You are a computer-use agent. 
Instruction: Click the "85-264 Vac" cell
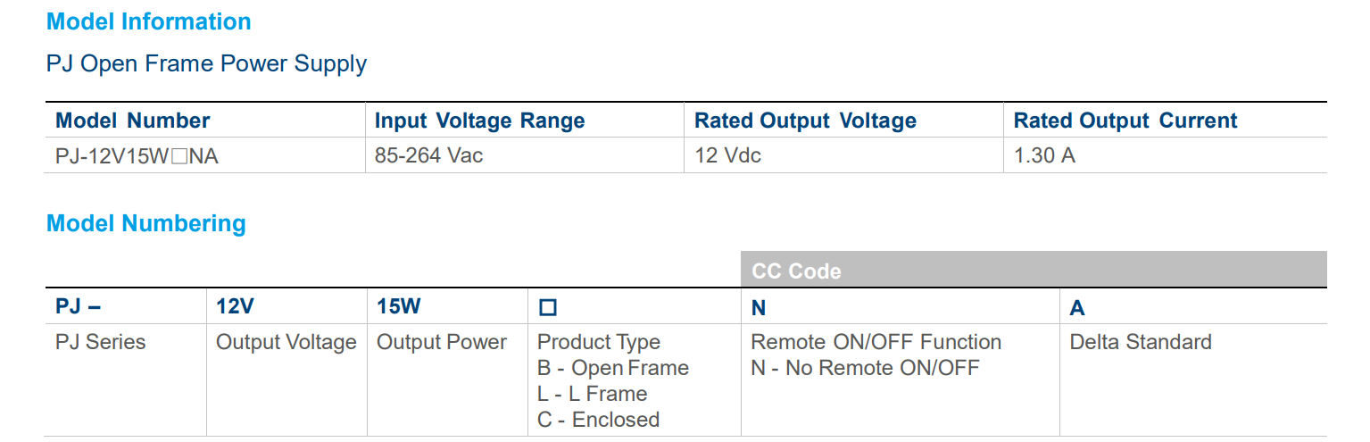(428, 156)
